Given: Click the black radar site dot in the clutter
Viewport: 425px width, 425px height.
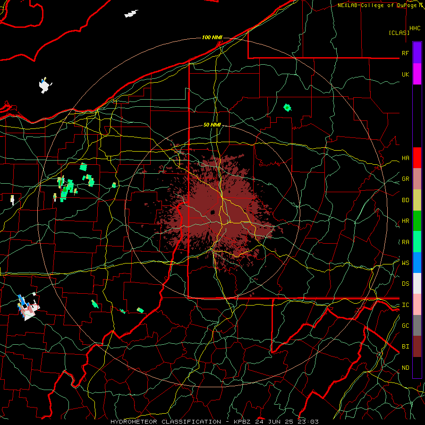Looking at the screenshot, I should pos(213,212).
